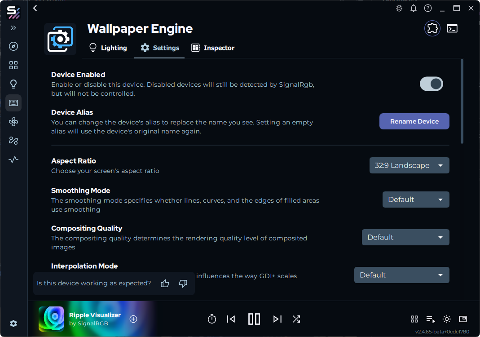Click the Ripple Visualizer effect thumbnail

[51, 319]
